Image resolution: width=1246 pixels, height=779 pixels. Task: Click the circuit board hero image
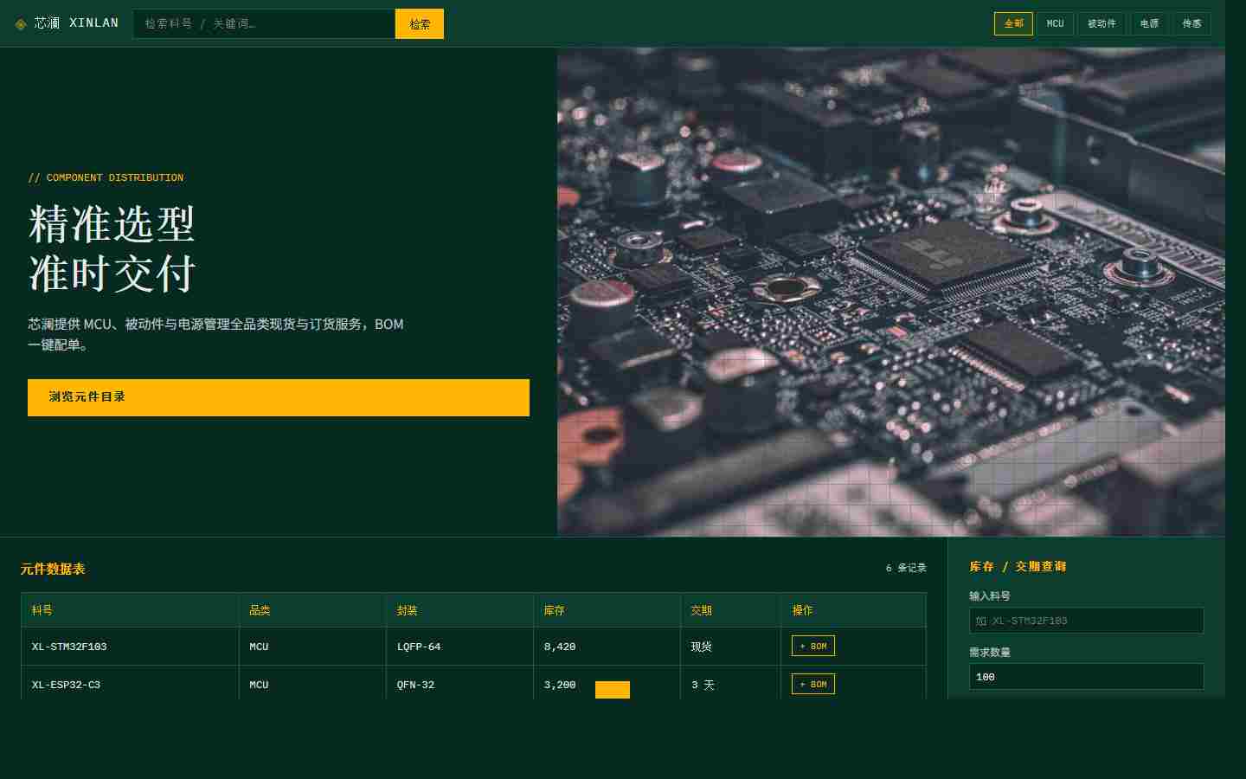point(891,292)
